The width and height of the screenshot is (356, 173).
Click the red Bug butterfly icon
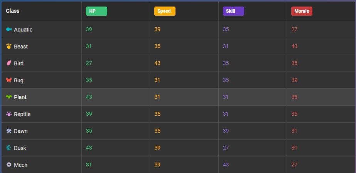[x=9, y=80]
